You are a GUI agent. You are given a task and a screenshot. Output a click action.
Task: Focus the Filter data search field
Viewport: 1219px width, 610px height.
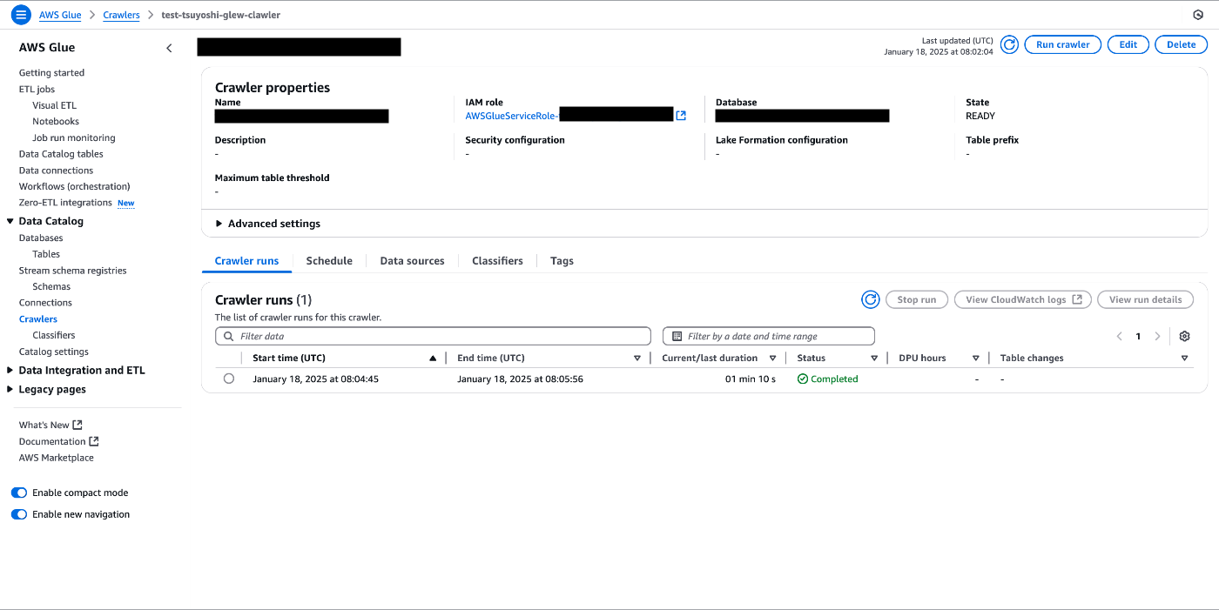click(433, 336)
